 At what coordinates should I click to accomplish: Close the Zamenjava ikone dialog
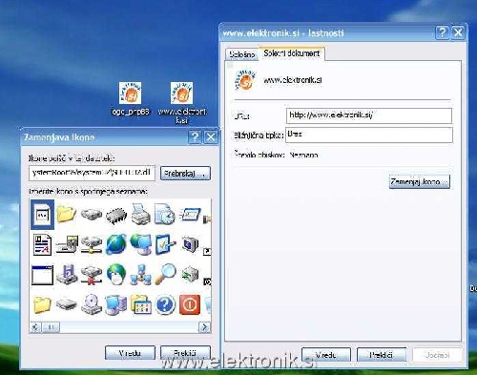pyautogui.click(x=211, y=137)
